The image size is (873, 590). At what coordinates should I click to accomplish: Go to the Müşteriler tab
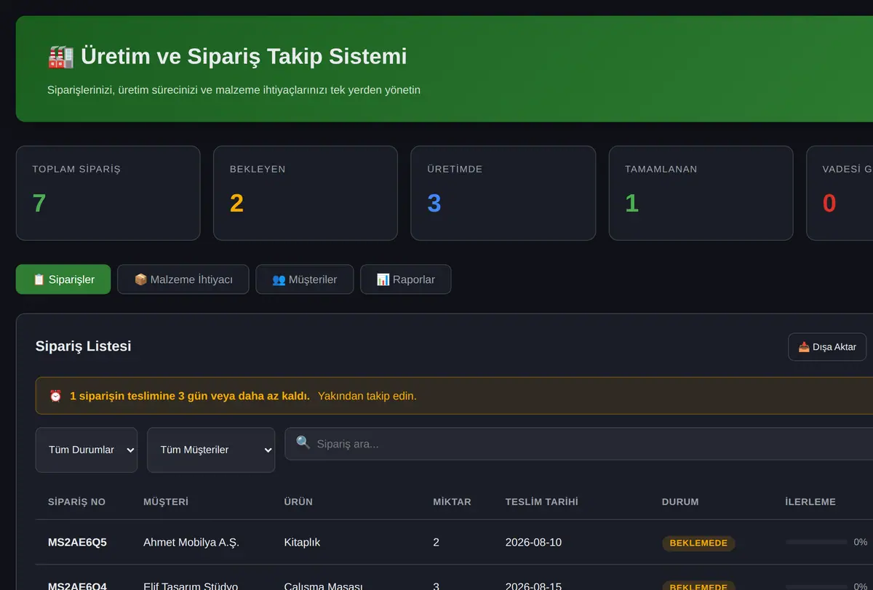[305, 279]
